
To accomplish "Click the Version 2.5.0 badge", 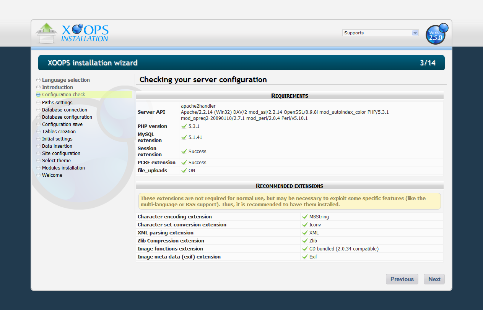I will pyautogui.click(x=437, y=34).
